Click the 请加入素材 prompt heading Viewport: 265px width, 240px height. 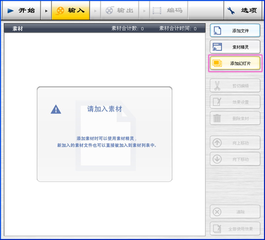[x=105, y=109]
